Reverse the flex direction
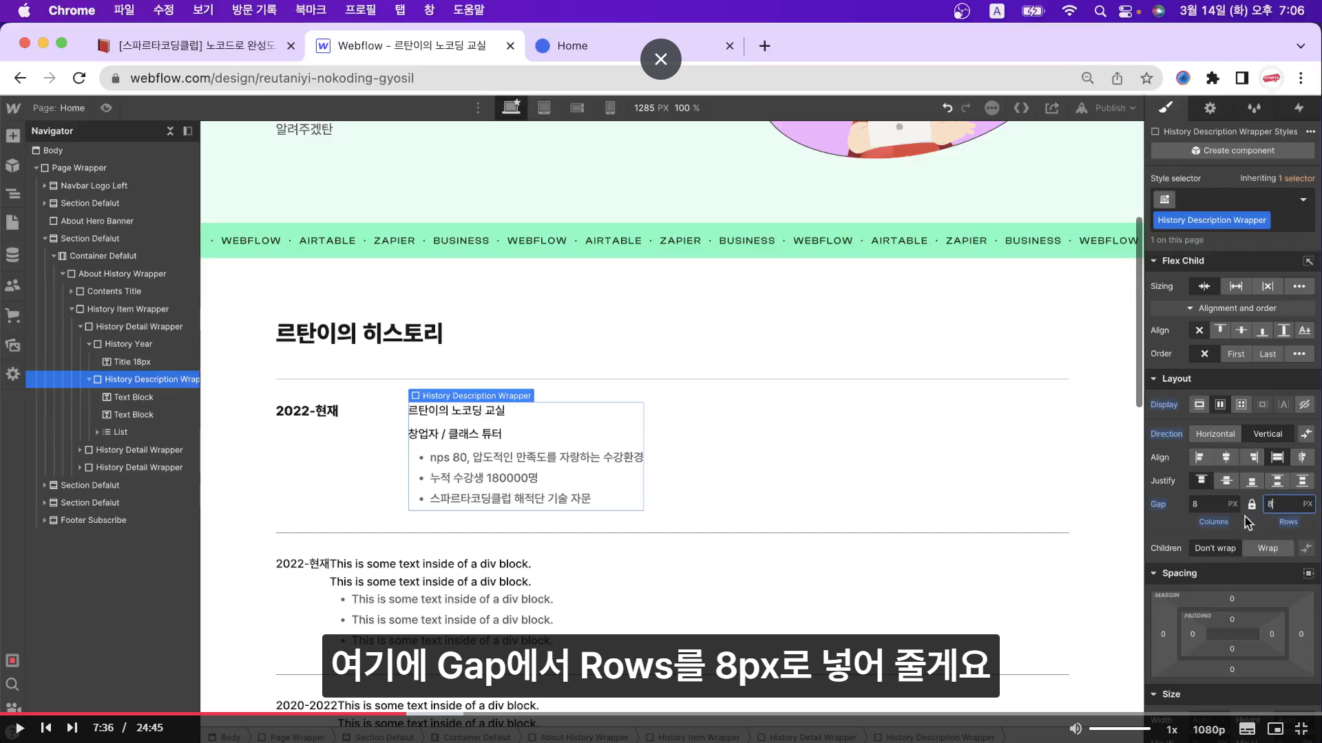The image size is (1322, 743). [1306, 434]
